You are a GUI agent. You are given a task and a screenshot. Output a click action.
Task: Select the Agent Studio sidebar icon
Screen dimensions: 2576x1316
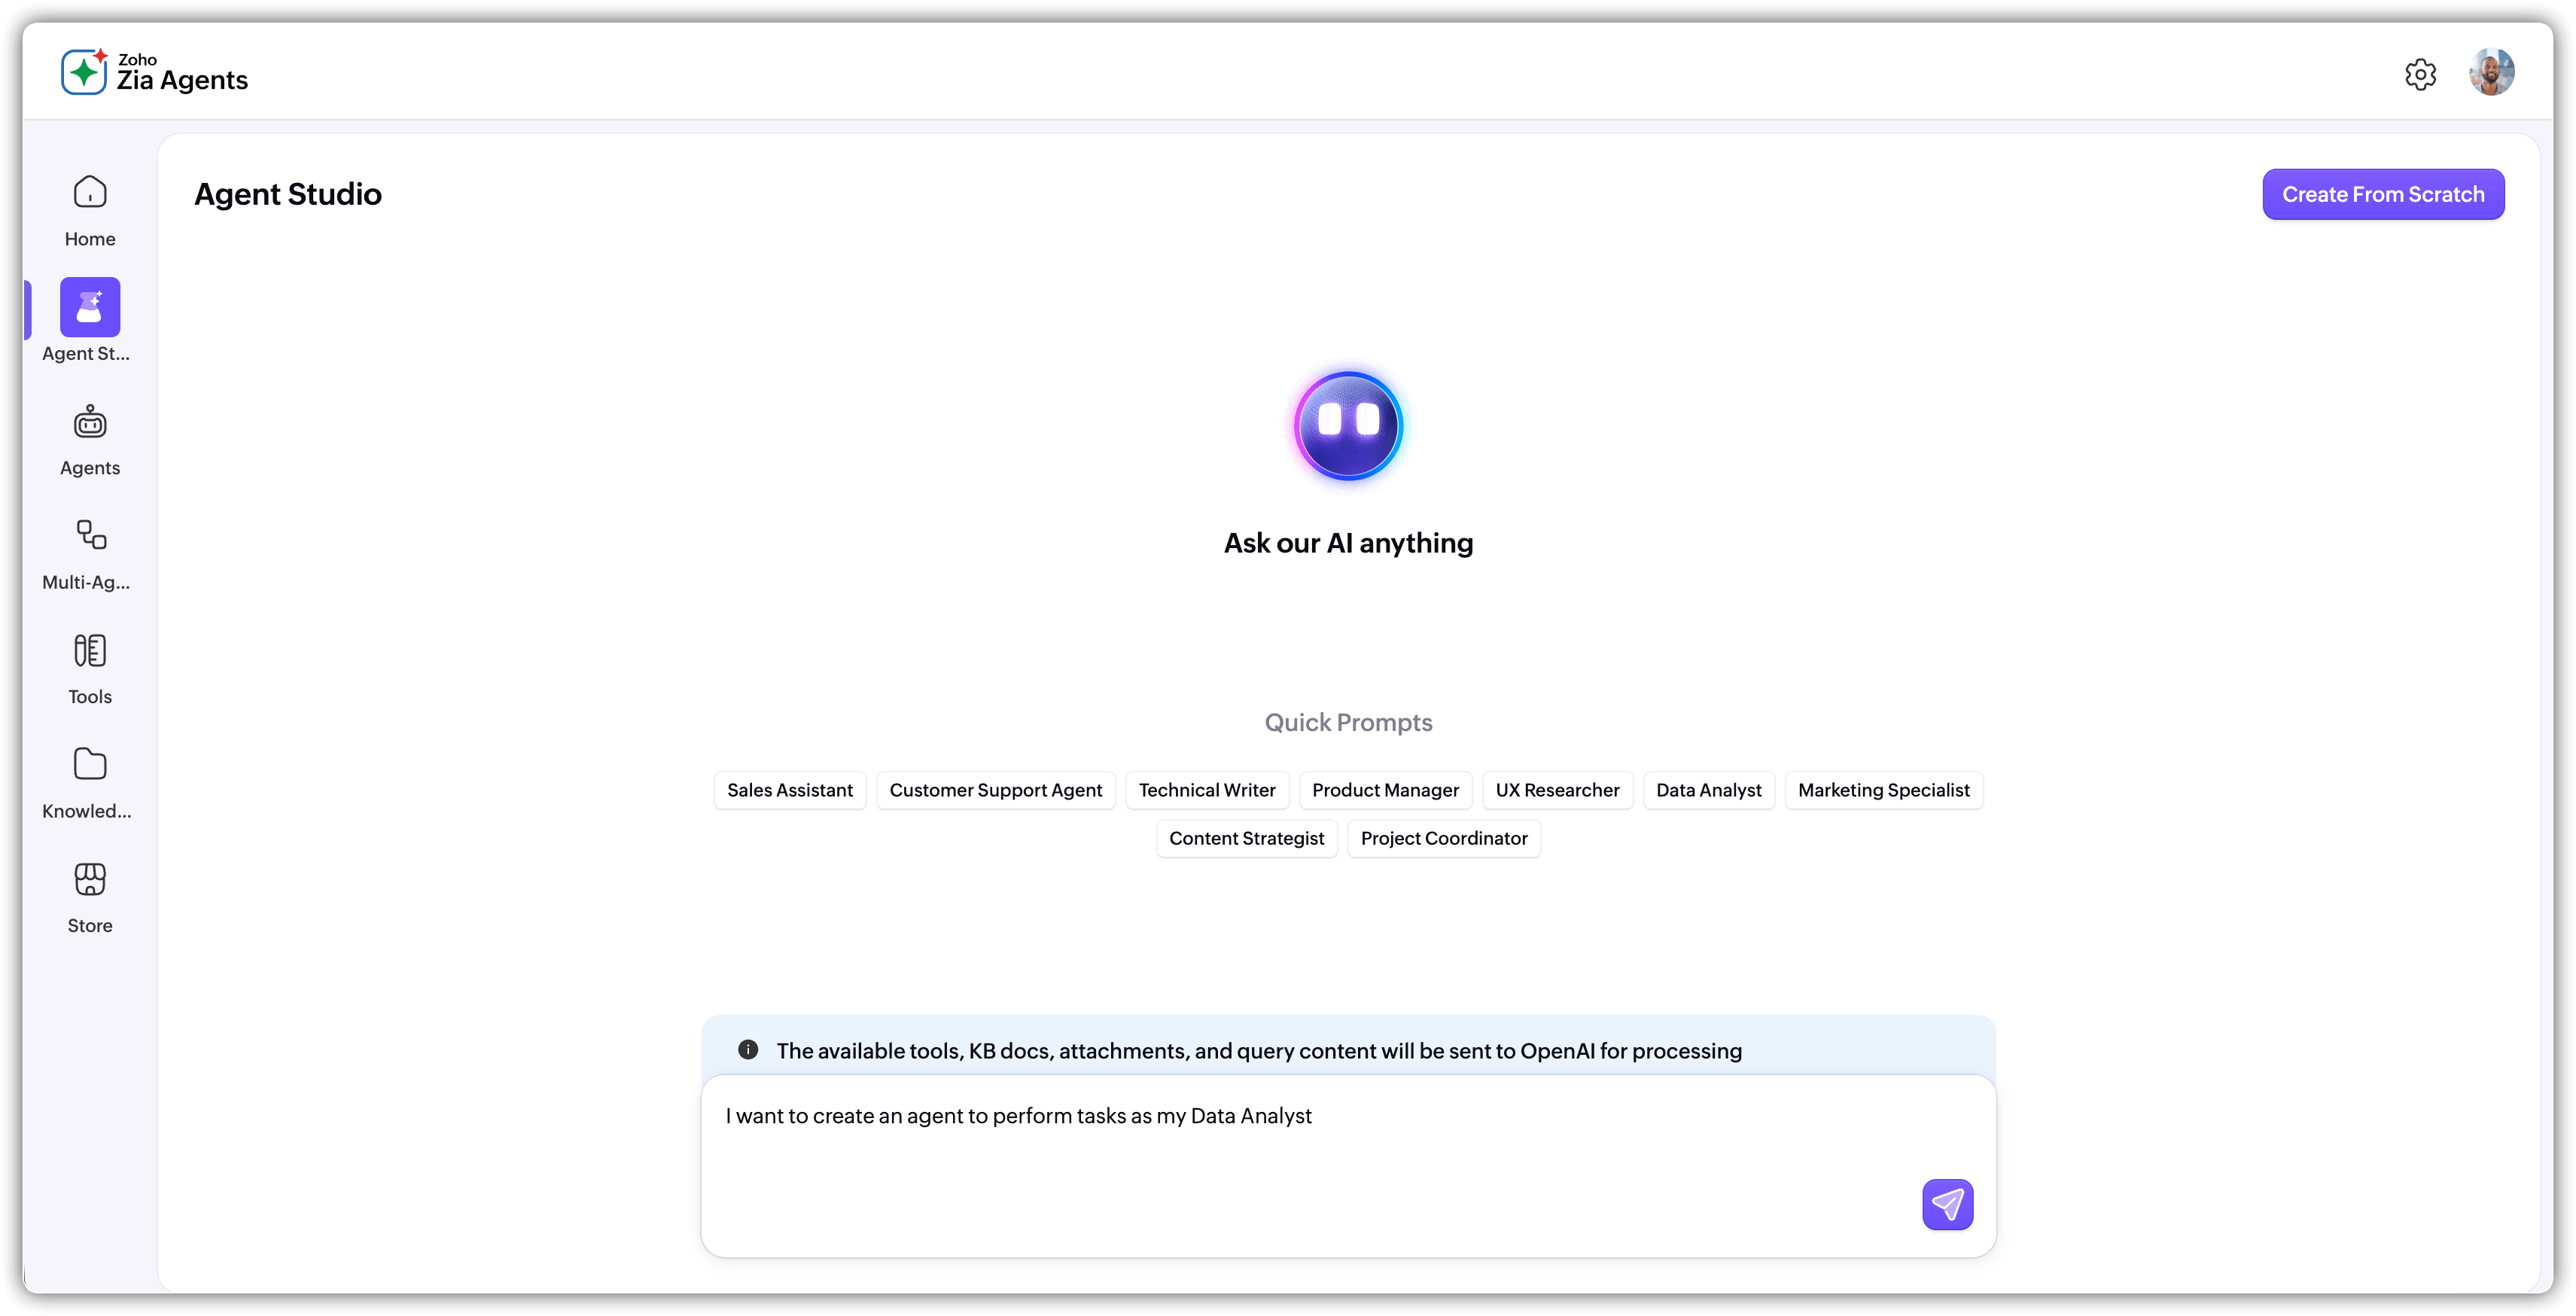point(90,307)
